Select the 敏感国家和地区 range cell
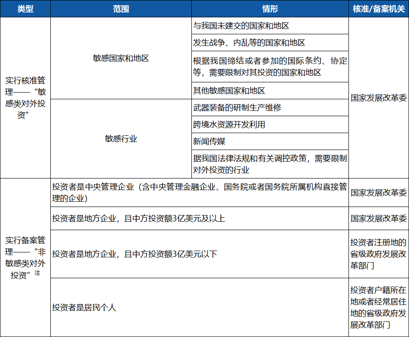Screen dimensions: 409x337 [121, 58]
